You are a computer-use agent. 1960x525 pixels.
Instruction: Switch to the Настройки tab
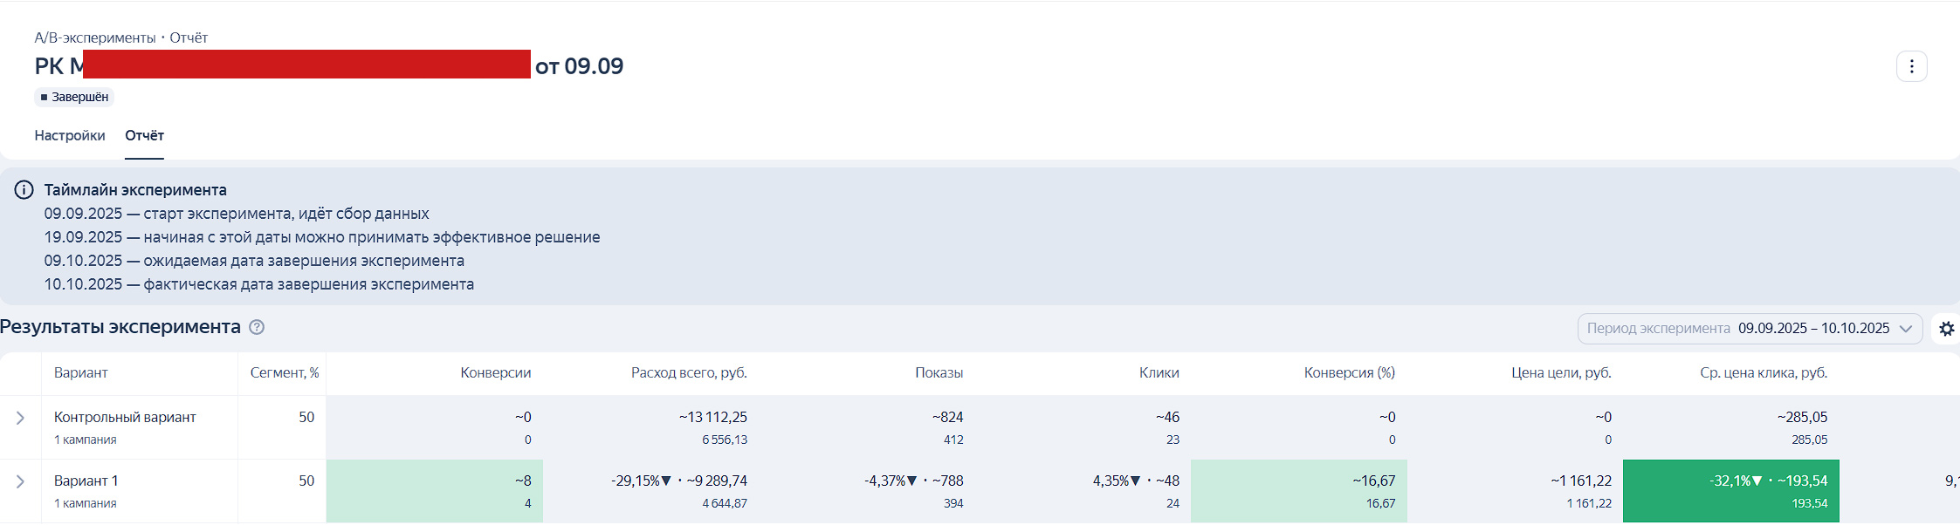(70, 135)
